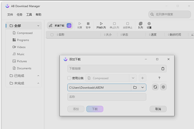
Task: Open the 工具 menu
Action: 29,14
